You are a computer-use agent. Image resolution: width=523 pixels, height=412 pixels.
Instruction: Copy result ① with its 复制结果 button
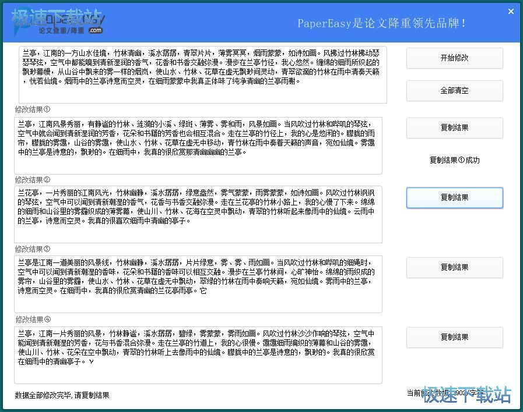click(454, 128)
